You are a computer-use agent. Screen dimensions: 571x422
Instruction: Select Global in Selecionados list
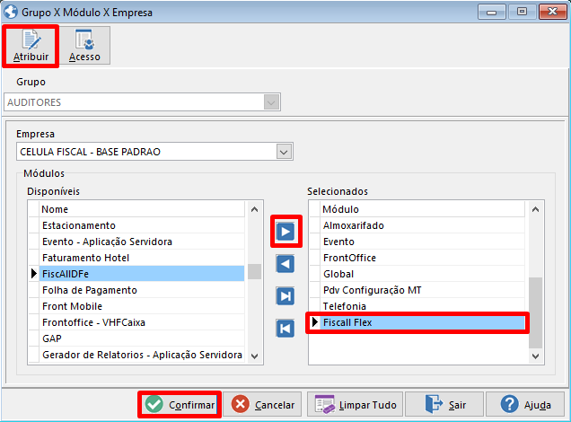point(423,274)
